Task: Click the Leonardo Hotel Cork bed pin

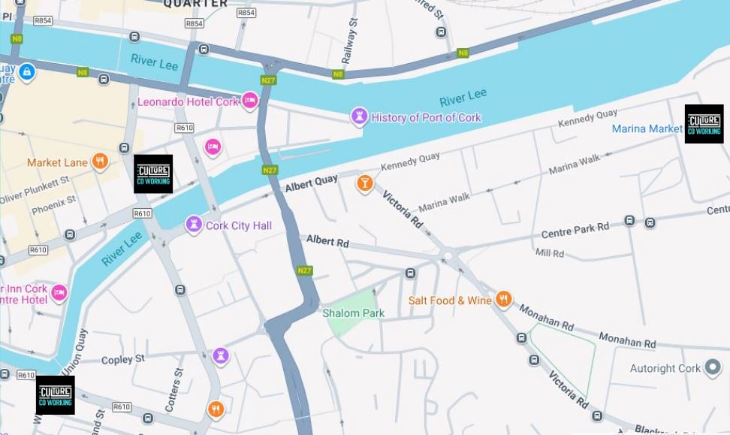Action: pos(249,100)
